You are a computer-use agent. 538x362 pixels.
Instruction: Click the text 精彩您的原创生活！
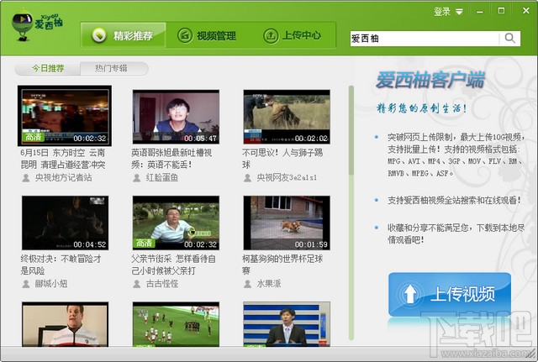click(x=422, y=108)
